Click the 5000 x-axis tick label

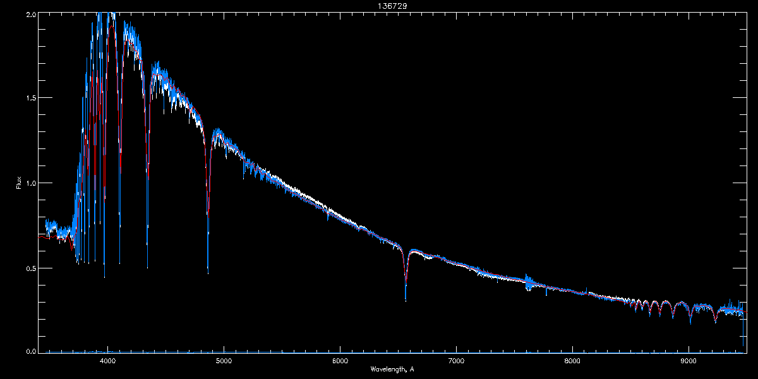224,361
